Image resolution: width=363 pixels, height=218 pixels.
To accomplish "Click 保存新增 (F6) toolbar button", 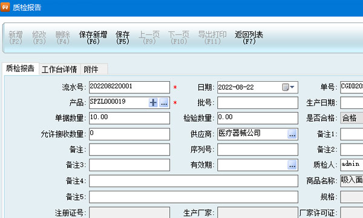I will click(93, 38).
